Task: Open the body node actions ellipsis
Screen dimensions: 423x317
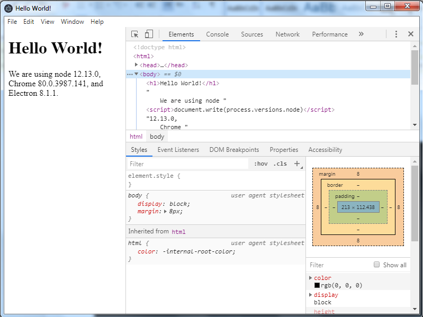Action: point(130,75)
